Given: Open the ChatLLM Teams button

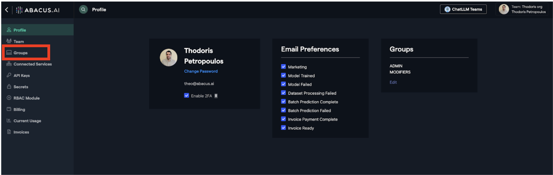Looking at the screenshot, I should [463, 9].
